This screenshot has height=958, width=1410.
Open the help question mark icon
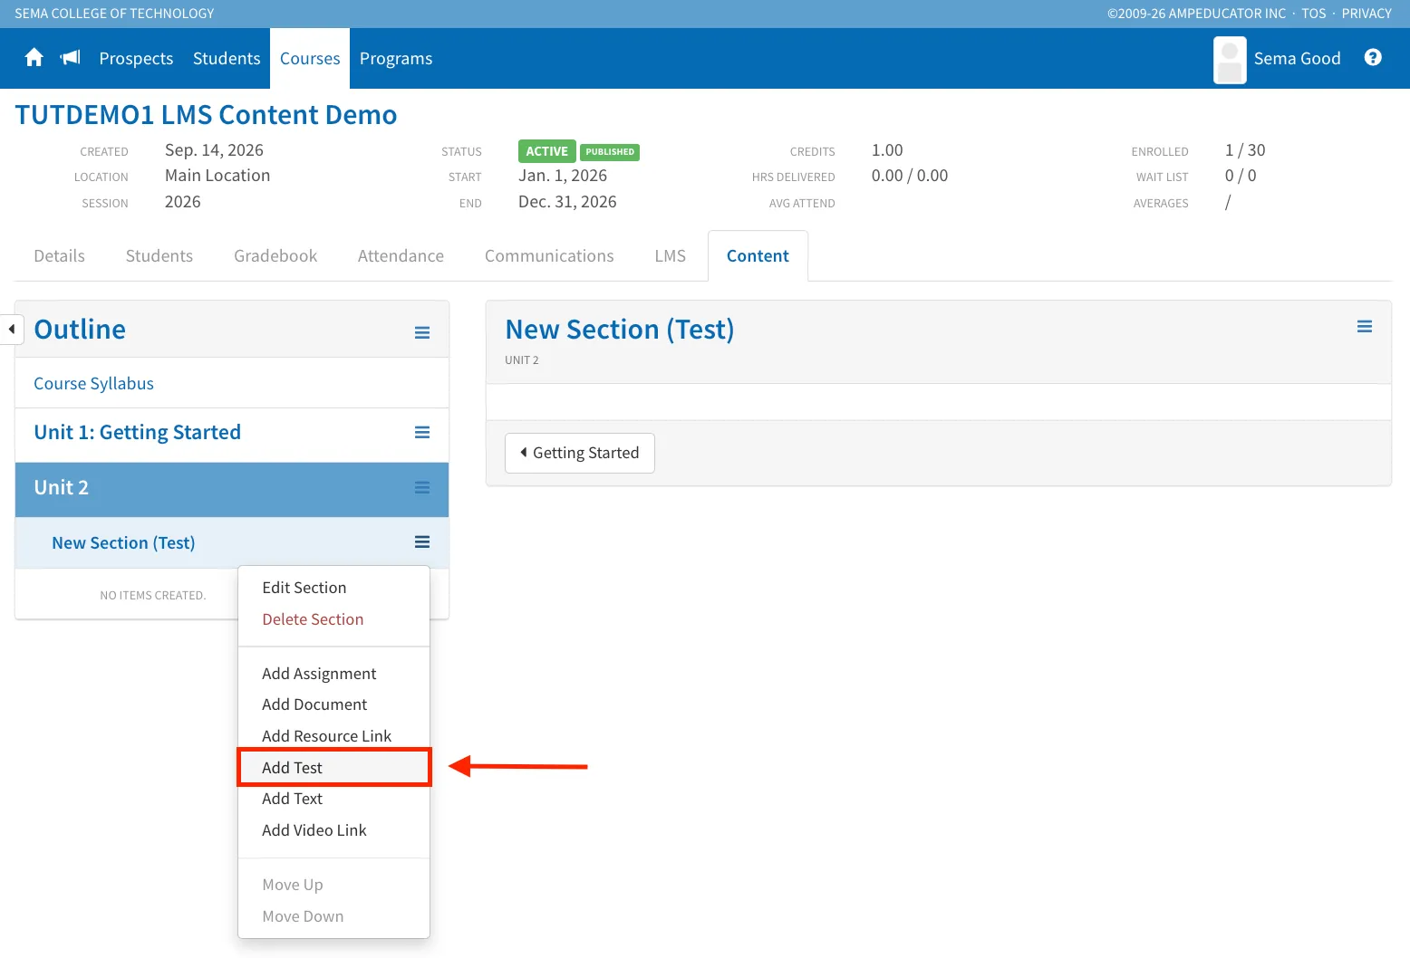coord(1373,58)
